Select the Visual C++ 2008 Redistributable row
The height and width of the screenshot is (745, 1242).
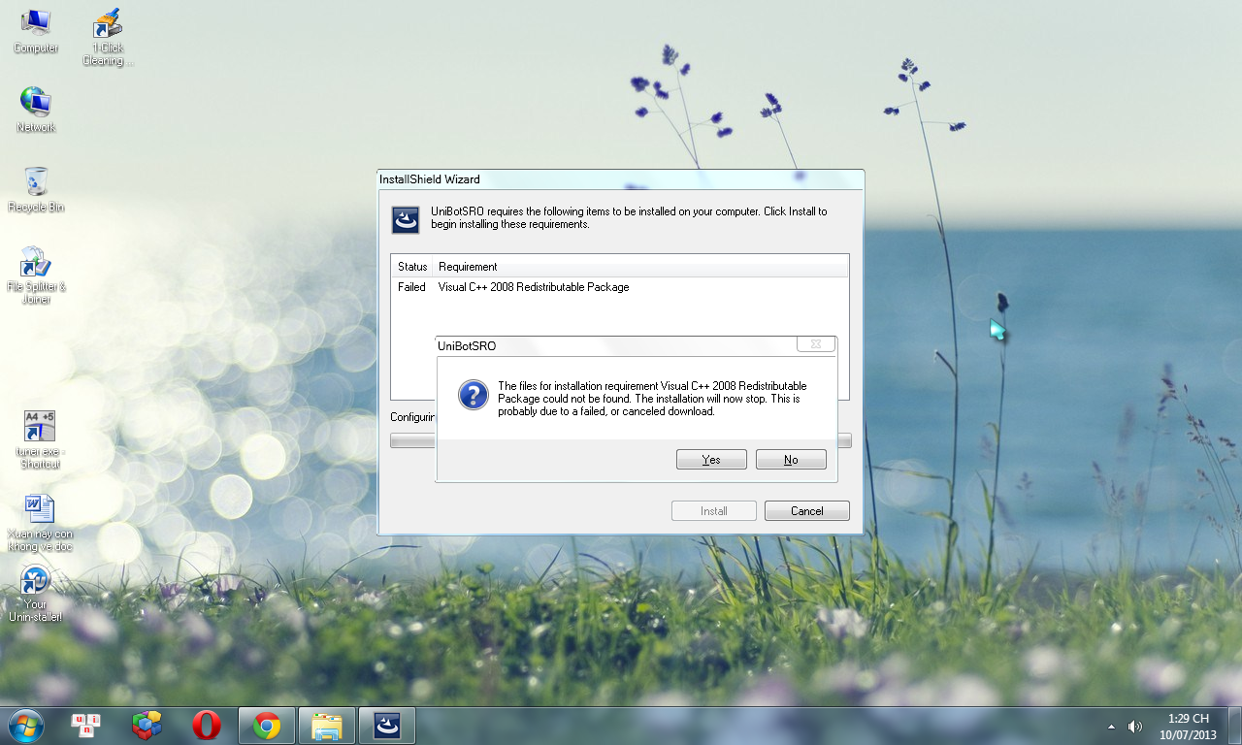[x=620, y=287]
